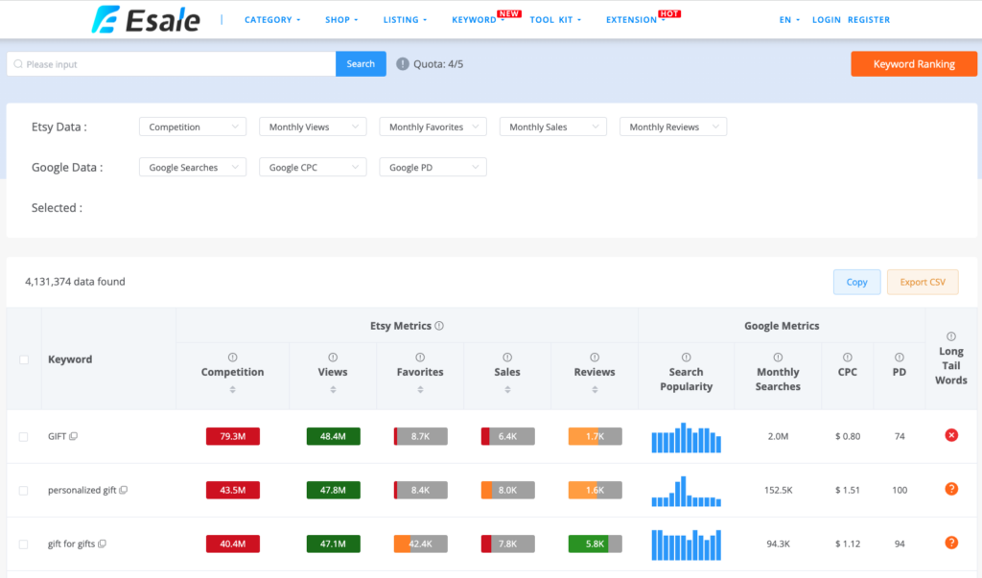The width and height of the screenshot is (982, 578).
Task: Check the checkbox for the GIFT row
Action: pyautogui.click(x=24, y=435)
